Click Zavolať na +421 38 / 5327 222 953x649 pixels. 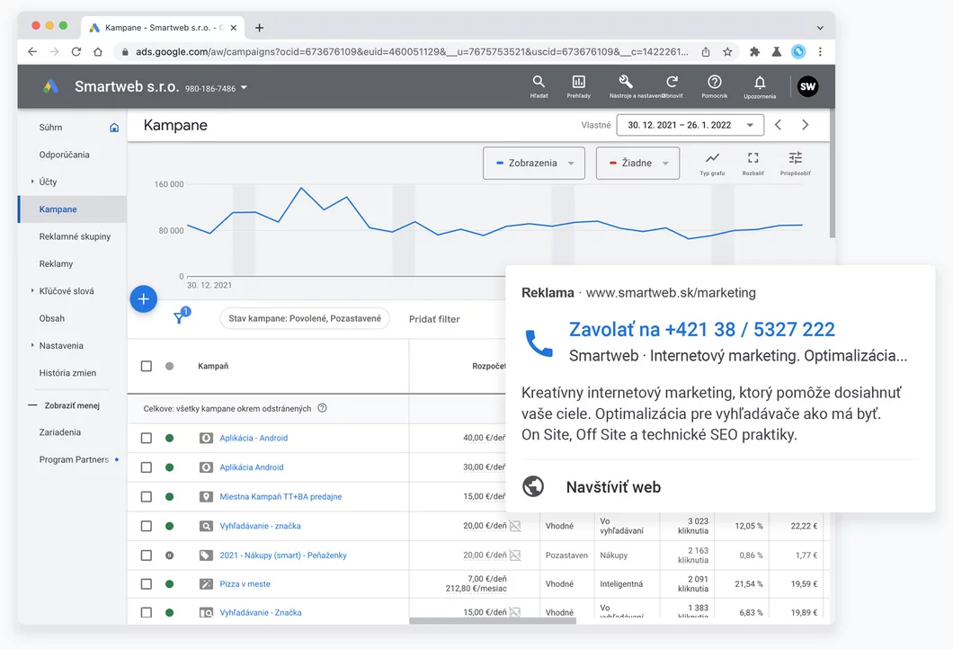702,329
